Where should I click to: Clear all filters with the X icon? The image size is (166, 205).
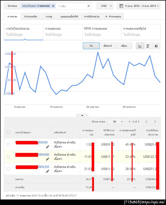pyautogui.click(x=89, y=6)
